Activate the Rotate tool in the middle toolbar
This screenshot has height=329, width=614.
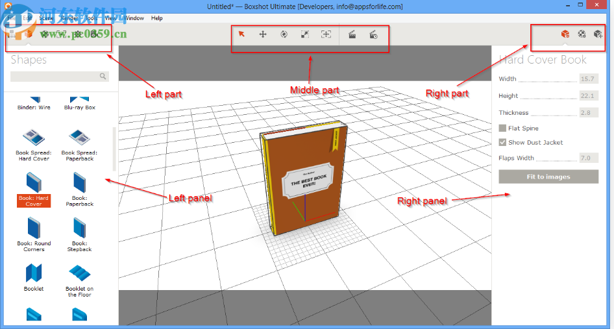pyautogui.click(x=284, y=34)
